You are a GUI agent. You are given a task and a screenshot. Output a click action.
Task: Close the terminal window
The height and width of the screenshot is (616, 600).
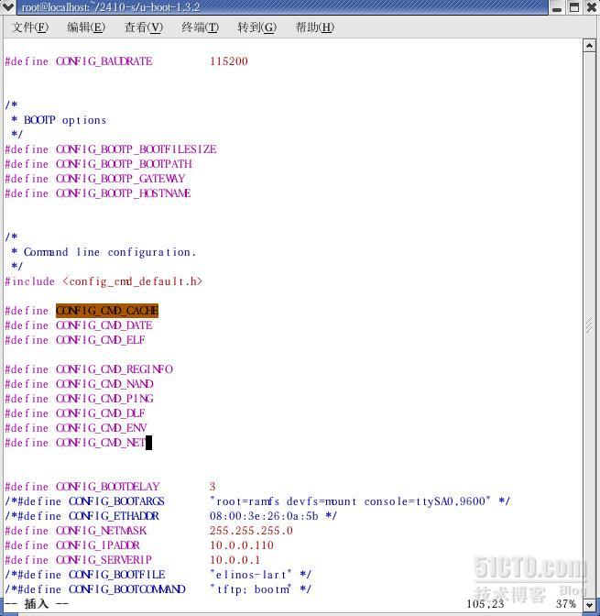592,7
